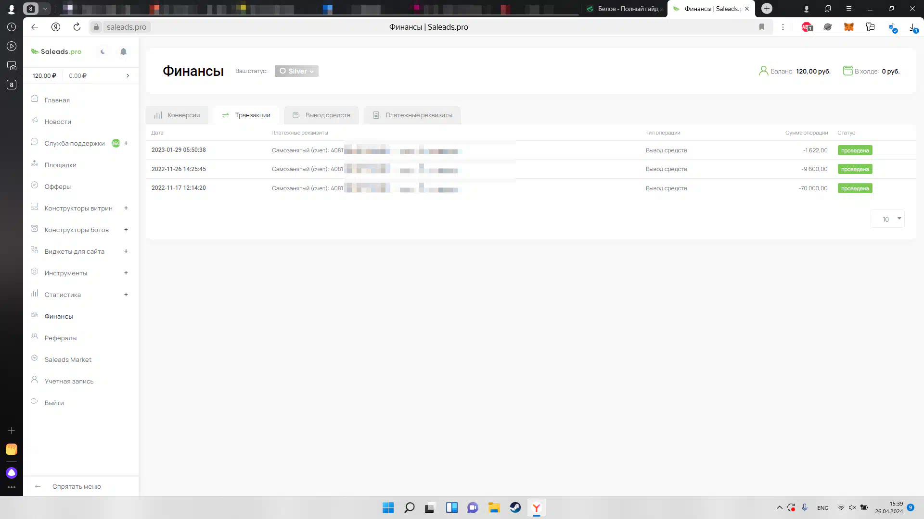Image resolution: width=924 pixels, height=519 pixels.
Task: Switch to Белое - Полный гайд tab
Action: 625,9
